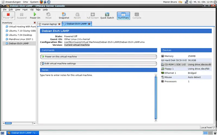Select the Floppy 1 device icon
217x135 pixels.
point(162,69)
